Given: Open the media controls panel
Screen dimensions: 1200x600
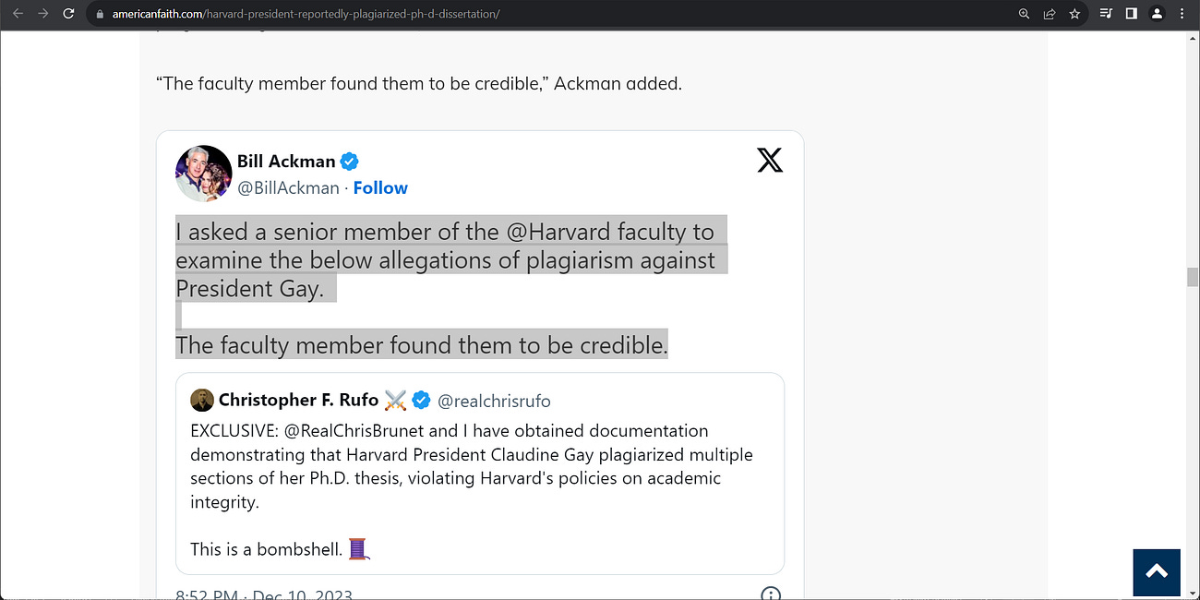Looking at the screenshot, I should [x=1105, y=14].
